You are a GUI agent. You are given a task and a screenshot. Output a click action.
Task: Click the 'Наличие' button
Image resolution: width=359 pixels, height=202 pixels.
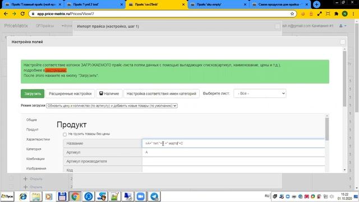click(109, 94)
